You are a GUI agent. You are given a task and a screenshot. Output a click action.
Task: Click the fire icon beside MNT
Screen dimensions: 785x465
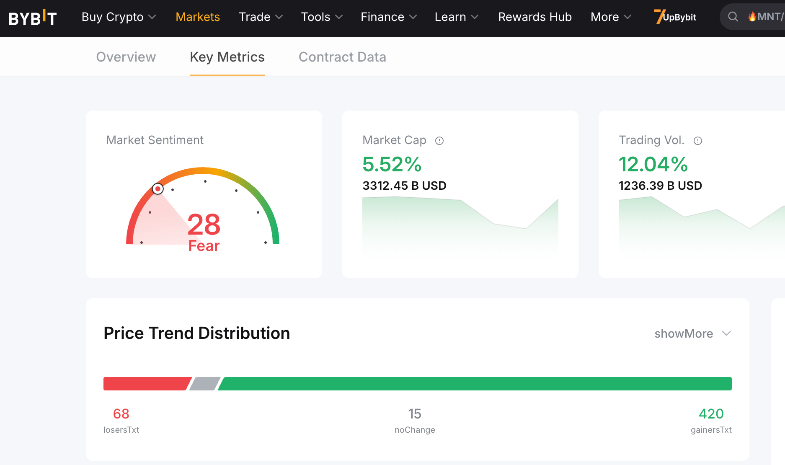(752, 17)
